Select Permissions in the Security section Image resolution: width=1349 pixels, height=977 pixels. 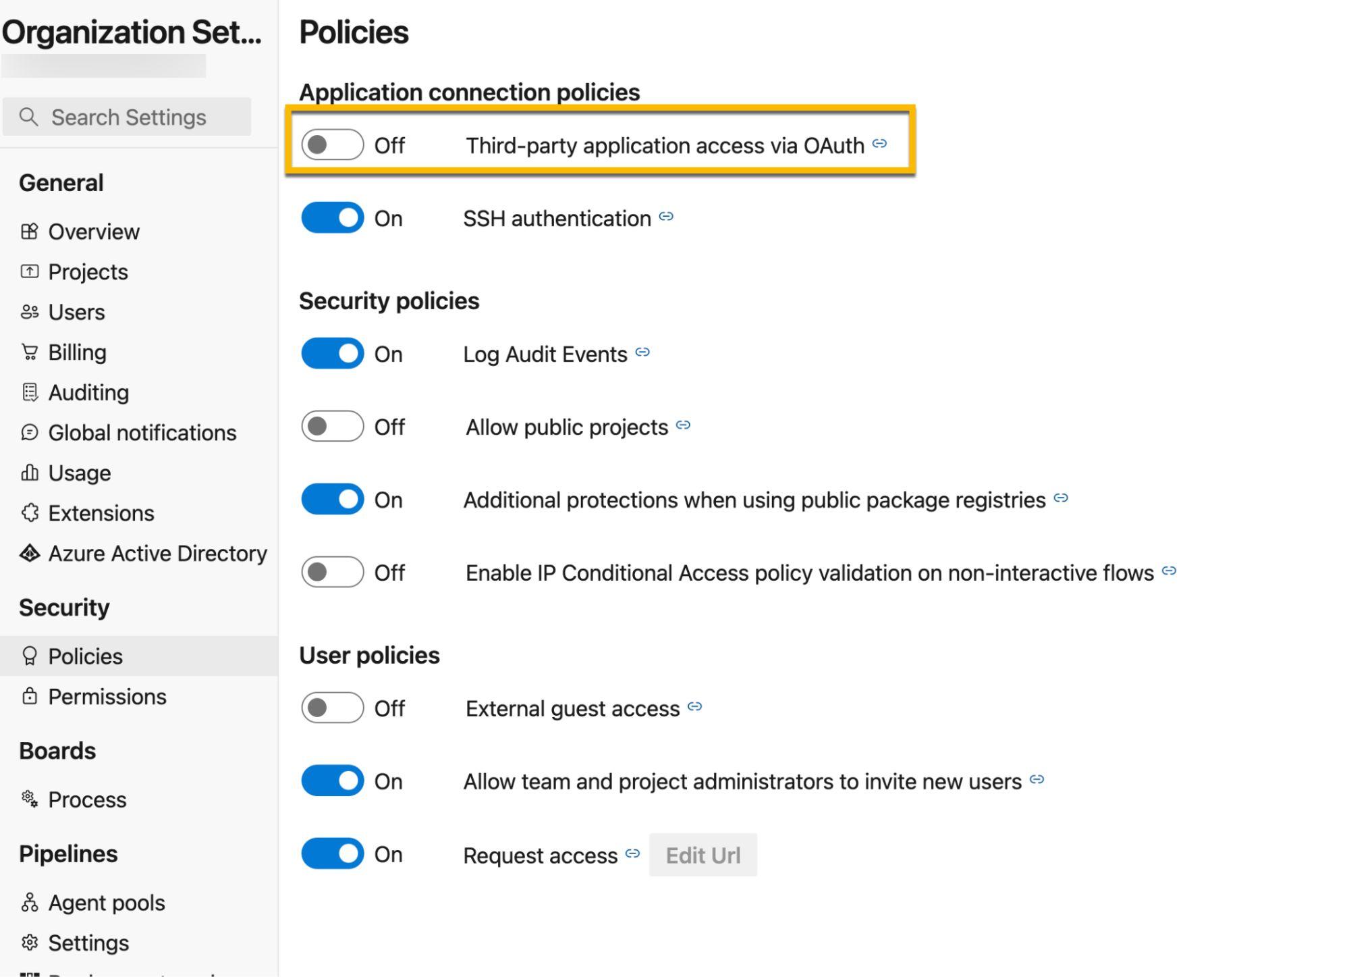(x=107, y=696)
